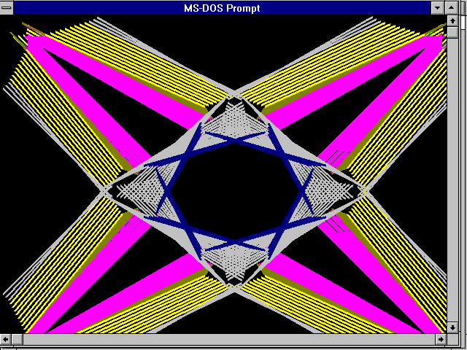Click the MS-DOS Prompt title bar text
The image size is (467, 350).
tap(222, 8)
